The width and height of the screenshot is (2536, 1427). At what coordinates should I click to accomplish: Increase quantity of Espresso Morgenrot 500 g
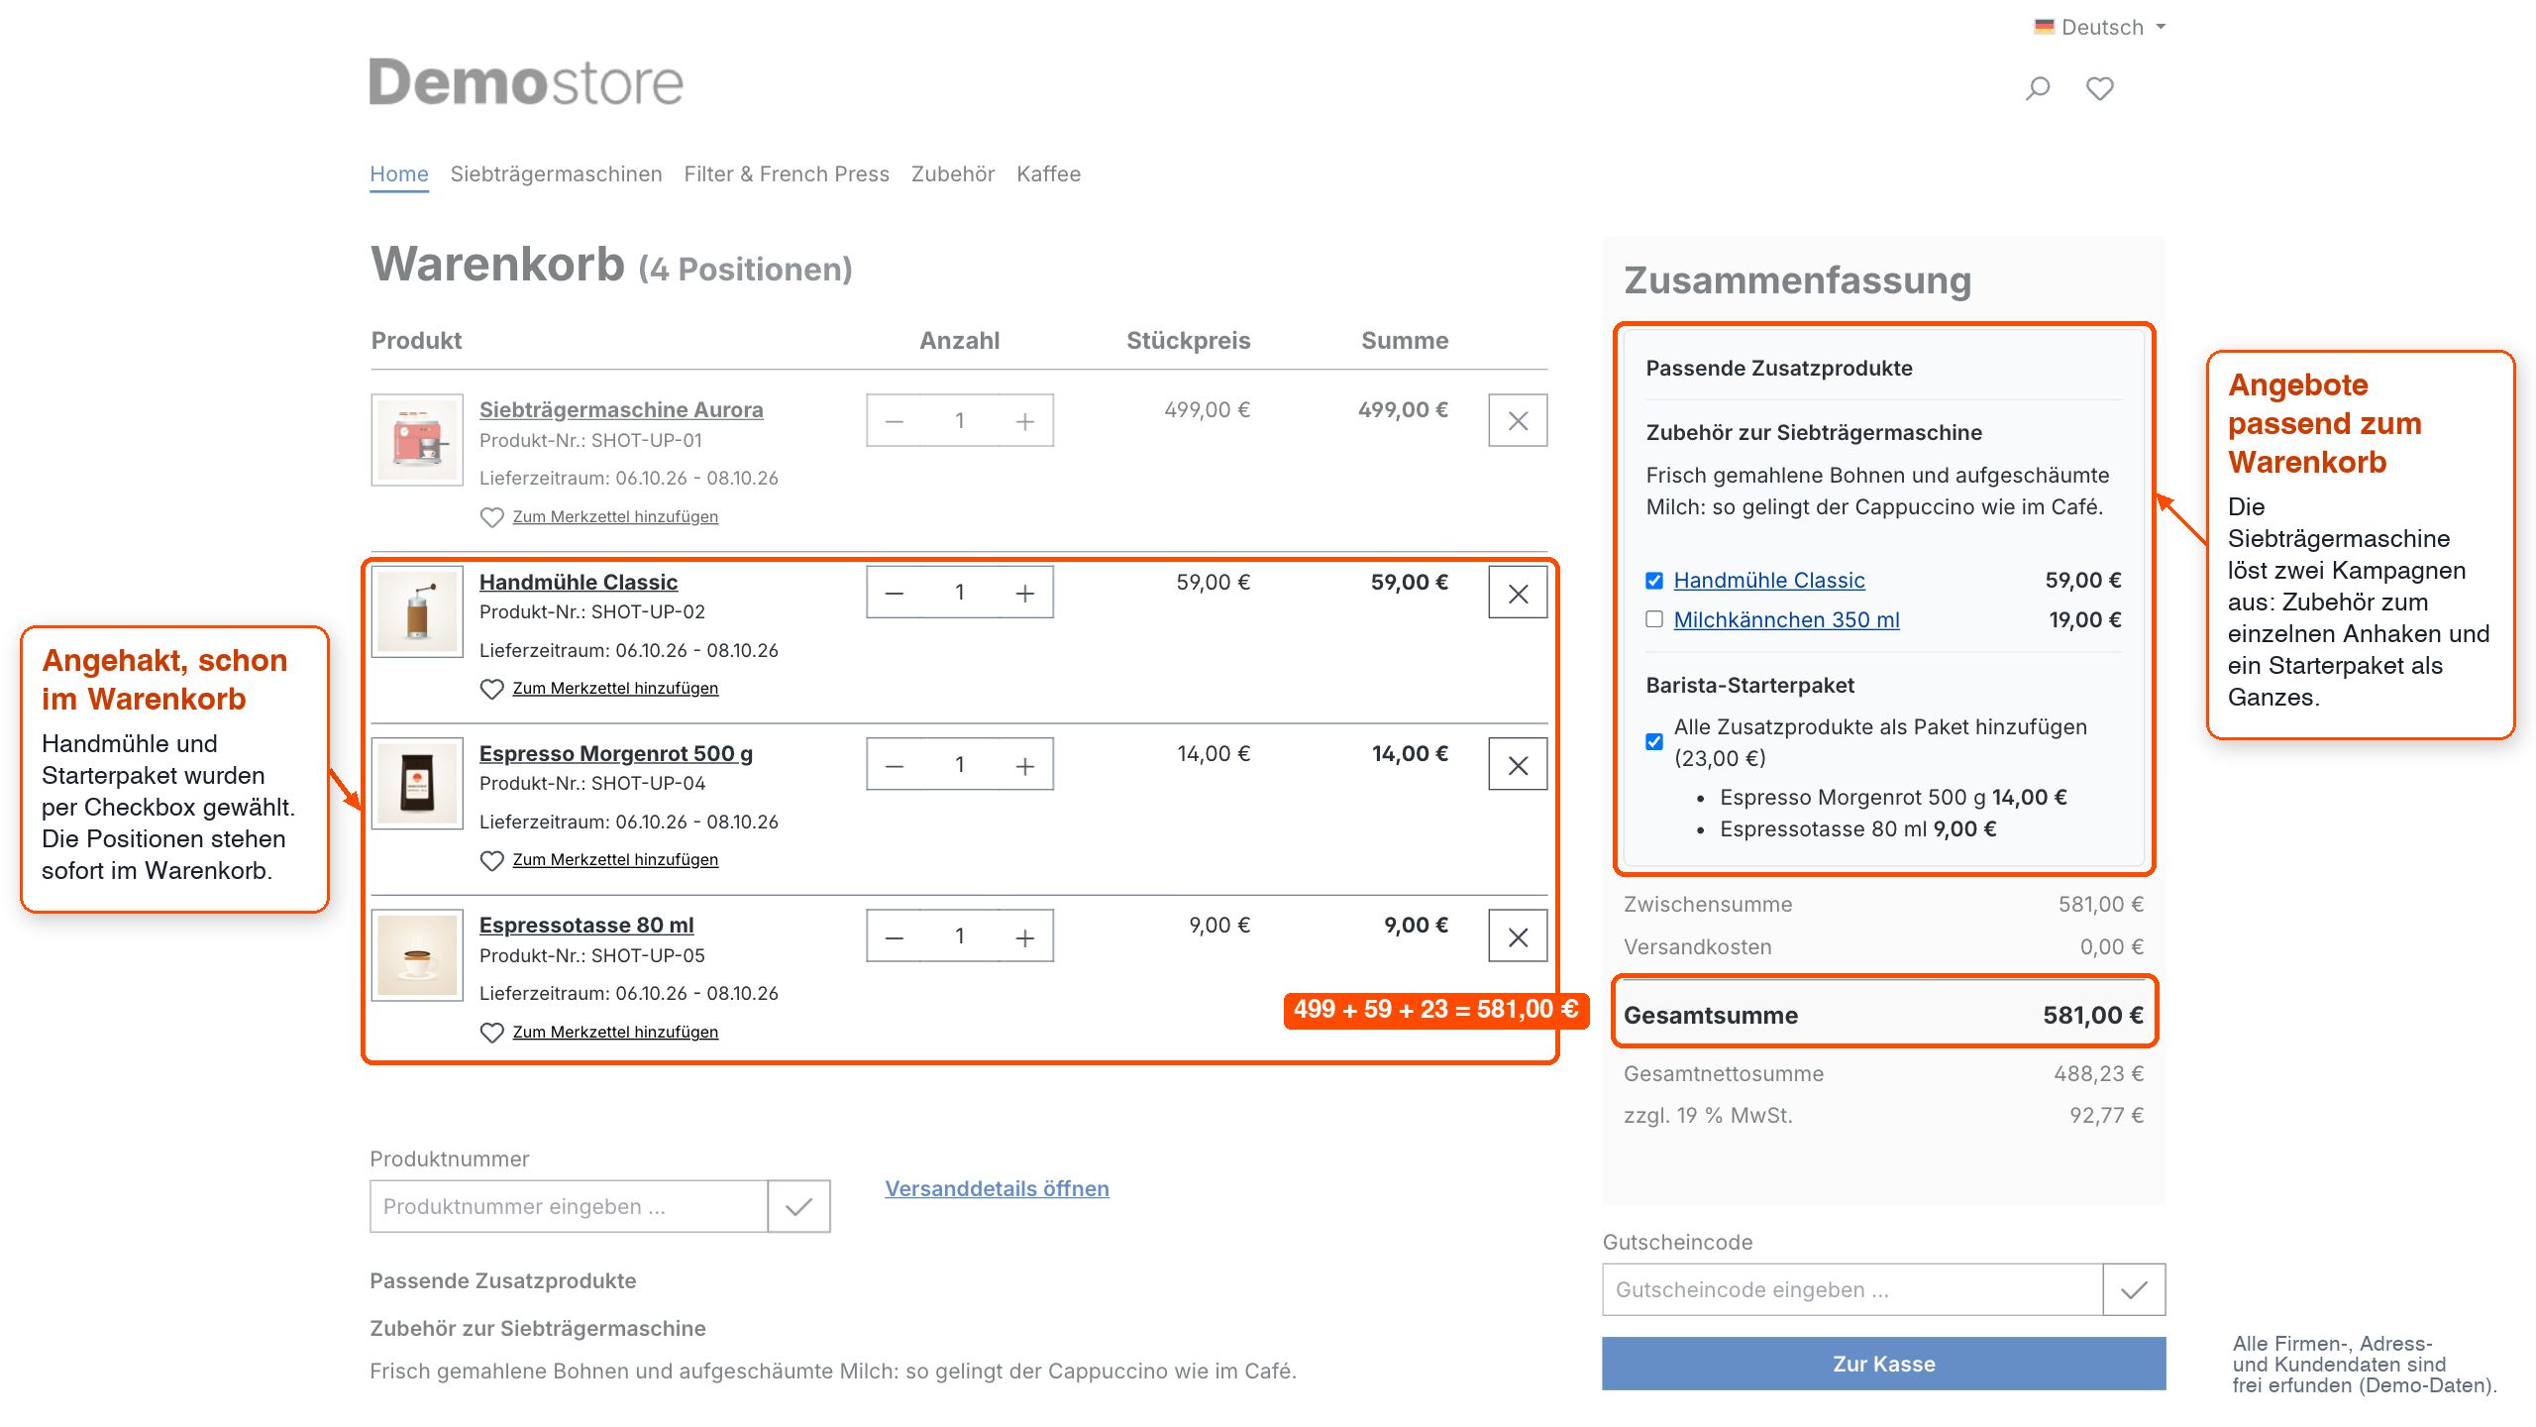tap(1025, 765)
